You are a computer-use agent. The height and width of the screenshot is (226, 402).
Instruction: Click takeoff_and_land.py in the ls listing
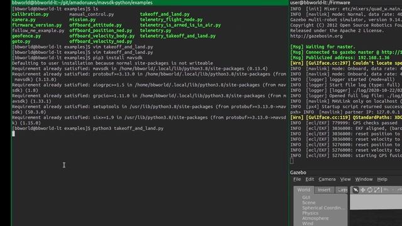(165, 14)
